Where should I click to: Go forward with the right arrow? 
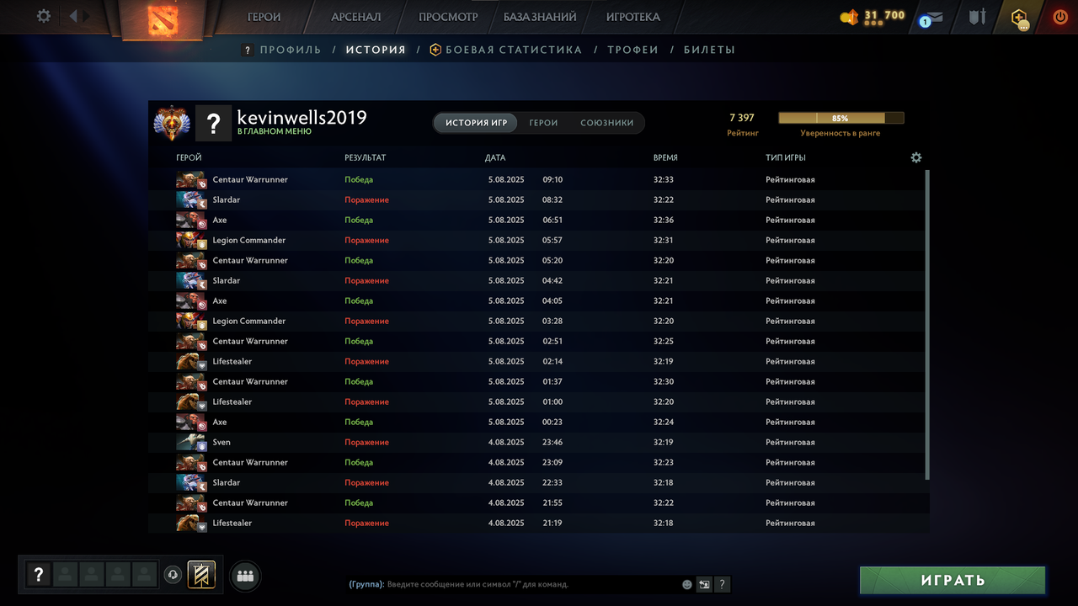point(86,16)
